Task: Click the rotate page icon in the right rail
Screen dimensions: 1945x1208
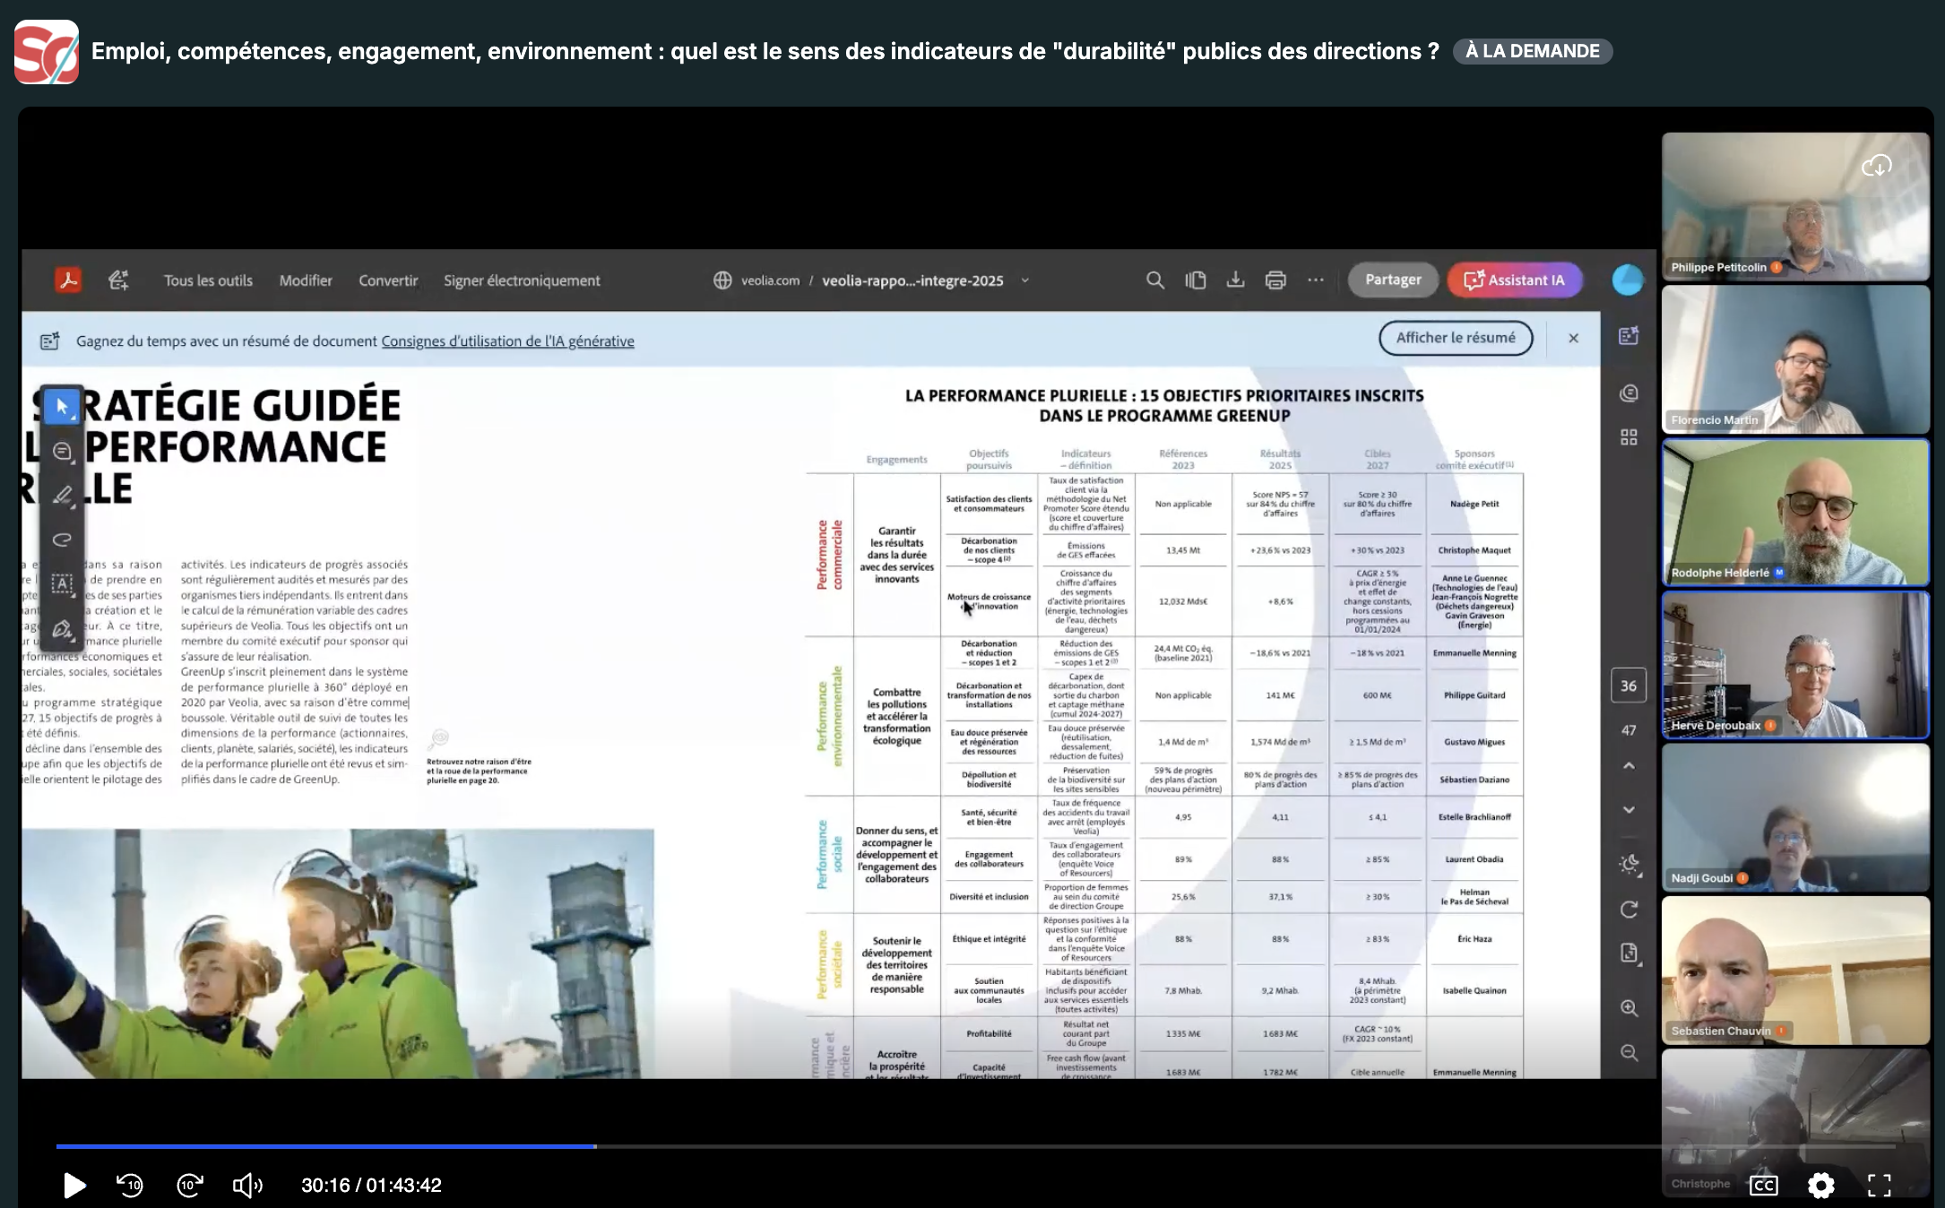Action: coord(1629,910)
